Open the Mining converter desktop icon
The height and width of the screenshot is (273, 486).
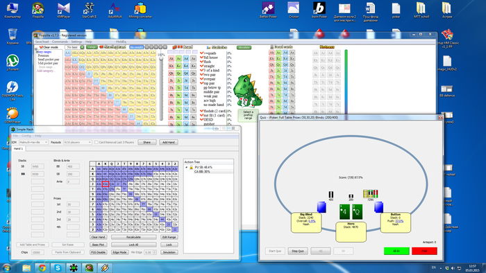(x=140, y=10)
